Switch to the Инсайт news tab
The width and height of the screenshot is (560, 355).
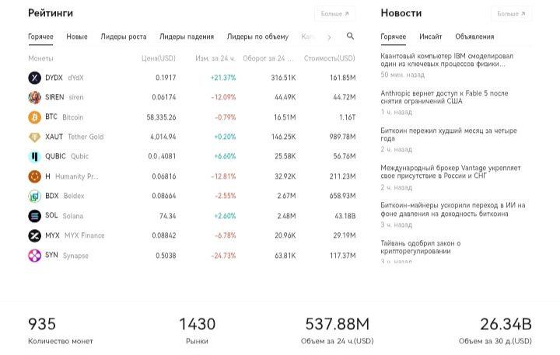click(x=431, y=37)
